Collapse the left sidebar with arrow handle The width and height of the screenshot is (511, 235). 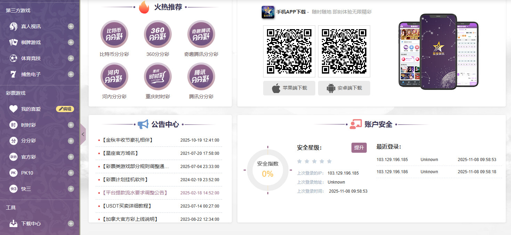click(x=83, y=134)
